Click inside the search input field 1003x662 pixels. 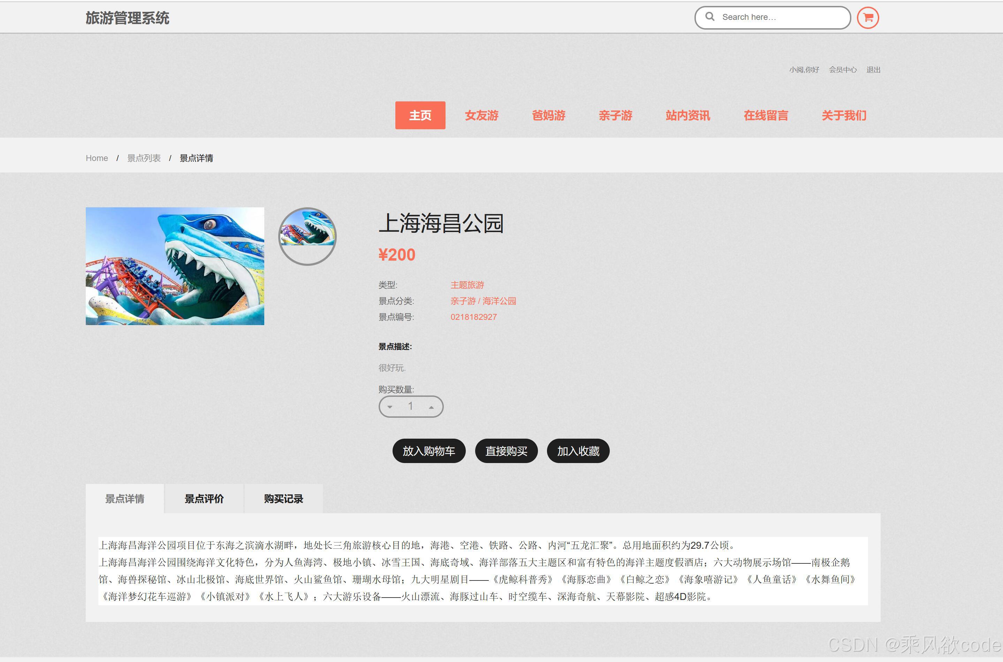click(773, 17)
